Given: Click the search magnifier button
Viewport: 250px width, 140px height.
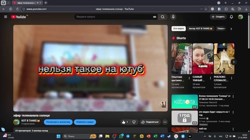Looking at the screenshot, I should point(162,17).
